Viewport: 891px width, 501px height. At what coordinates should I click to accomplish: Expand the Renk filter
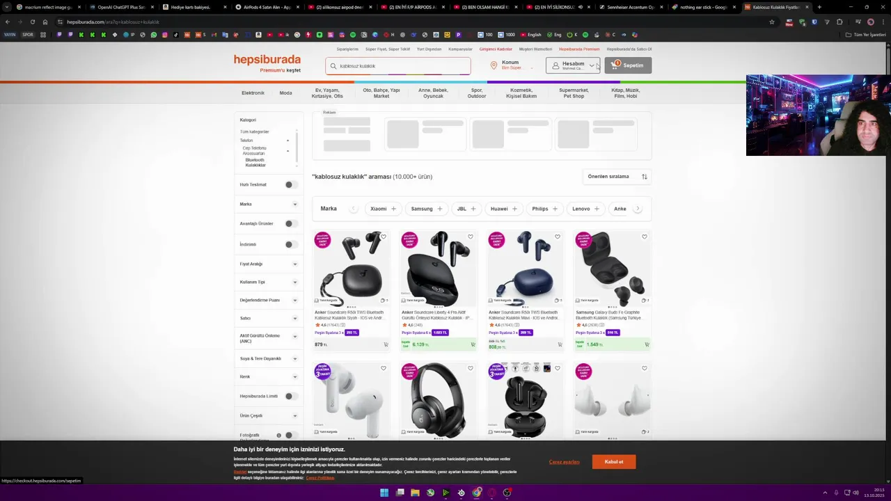269,376
